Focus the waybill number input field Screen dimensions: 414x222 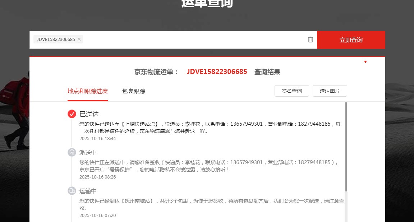point(194,40)
